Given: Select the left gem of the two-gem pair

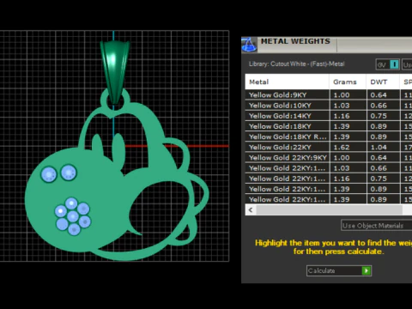Looking at the screenshot, I should (x=49, y=174).
